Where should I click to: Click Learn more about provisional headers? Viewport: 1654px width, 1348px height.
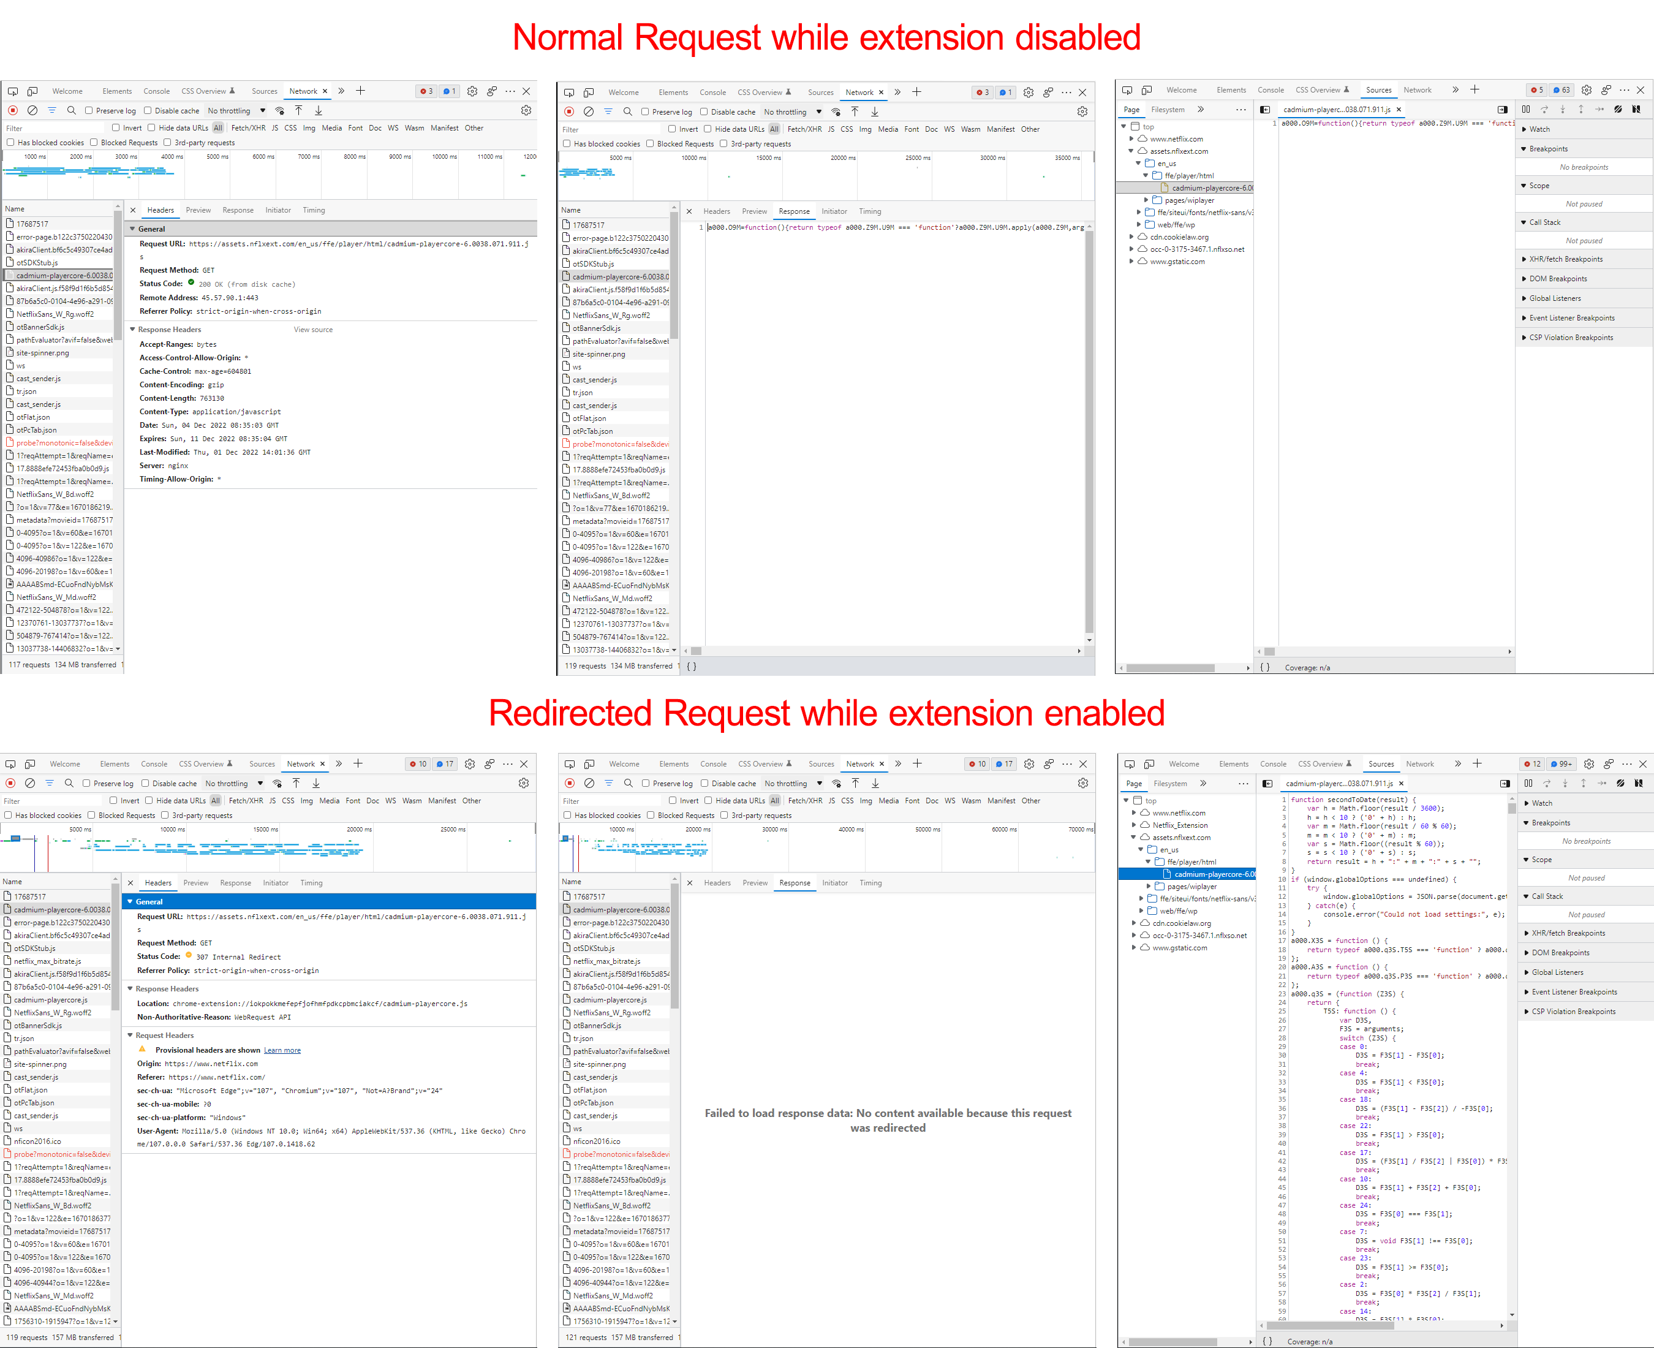[x=282, y=1050]
